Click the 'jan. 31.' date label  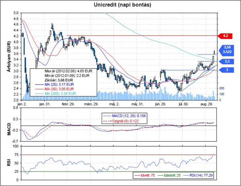pyautogui.click(x=45, y=104)
